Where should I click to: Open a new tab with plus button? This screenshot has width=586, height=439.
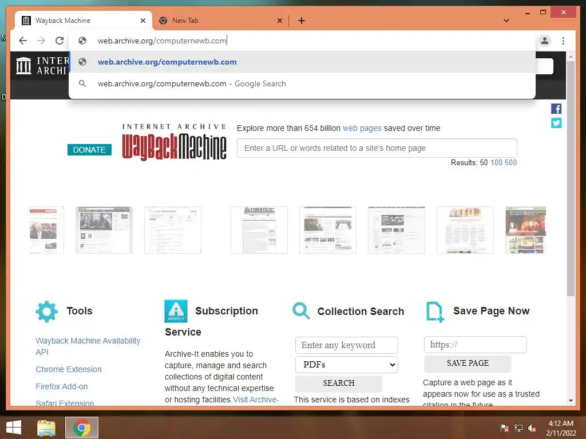(302, 21)
